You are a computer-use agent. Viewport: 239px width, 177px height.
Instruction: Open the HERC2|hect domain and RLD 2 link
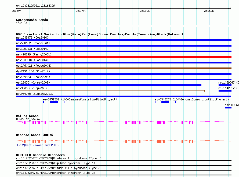point(38,145)
